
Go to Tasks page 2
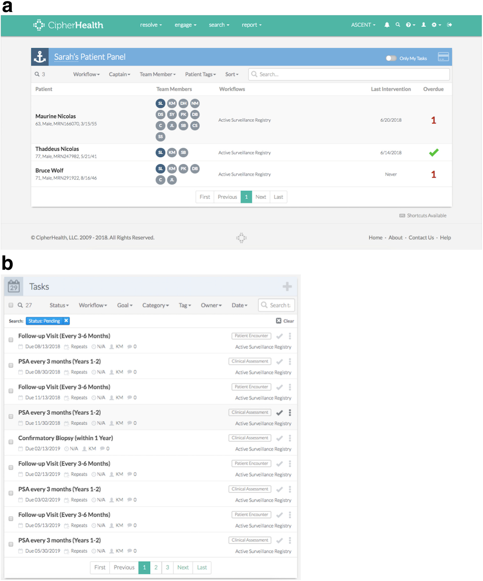(x=156, y=567)
